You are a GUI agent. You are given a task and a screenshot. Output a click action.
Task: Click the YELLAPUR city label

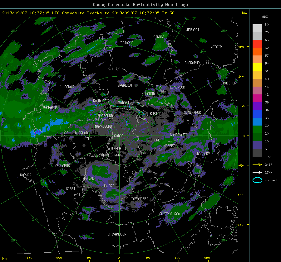(x=62, y=166)
